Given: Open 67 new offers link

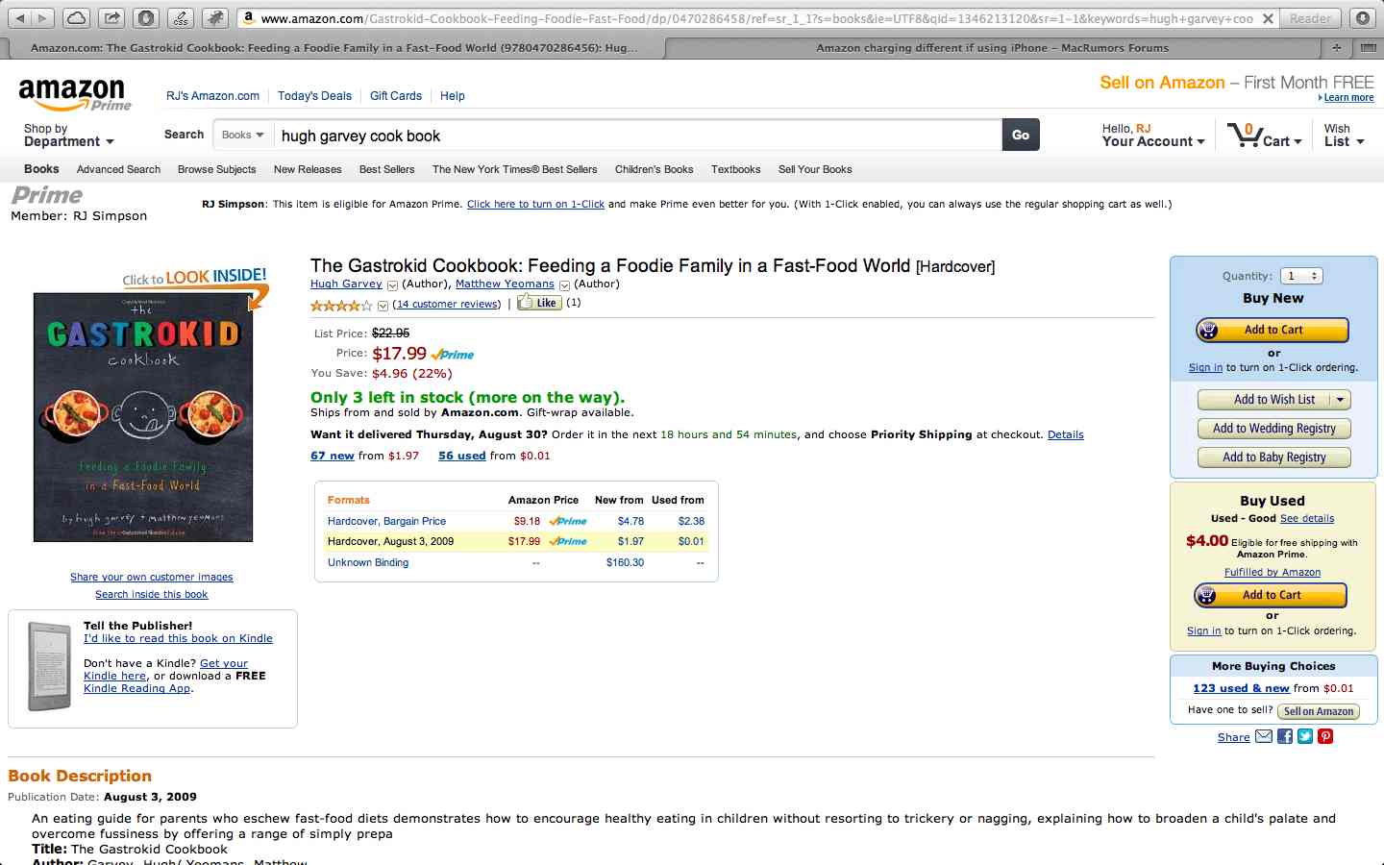Looking at the screenshot, I should [333, 456].
